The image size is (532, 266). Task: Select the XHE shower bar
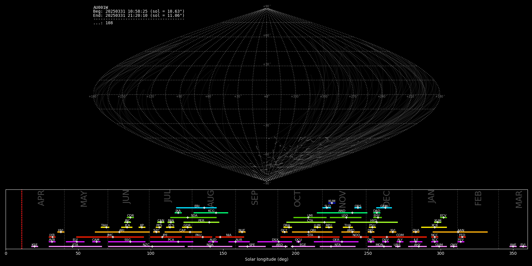(513, 246)
